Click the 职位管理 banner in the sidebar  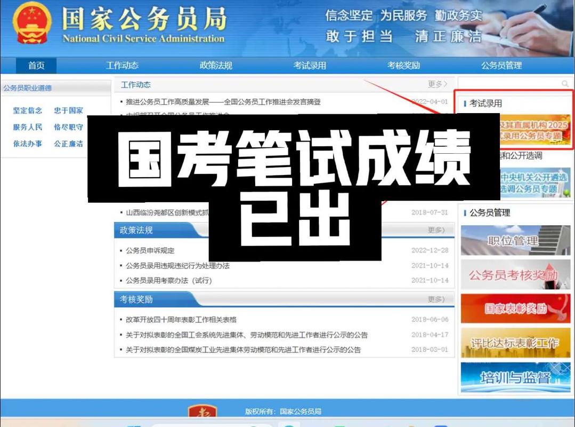click(514, 240)
